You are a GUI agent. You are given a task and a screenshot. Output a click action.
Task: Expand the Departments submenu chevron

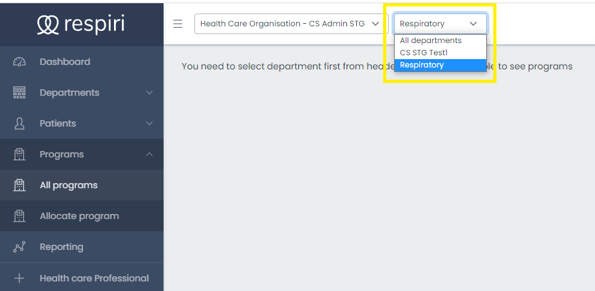click(x=149, y=93)
